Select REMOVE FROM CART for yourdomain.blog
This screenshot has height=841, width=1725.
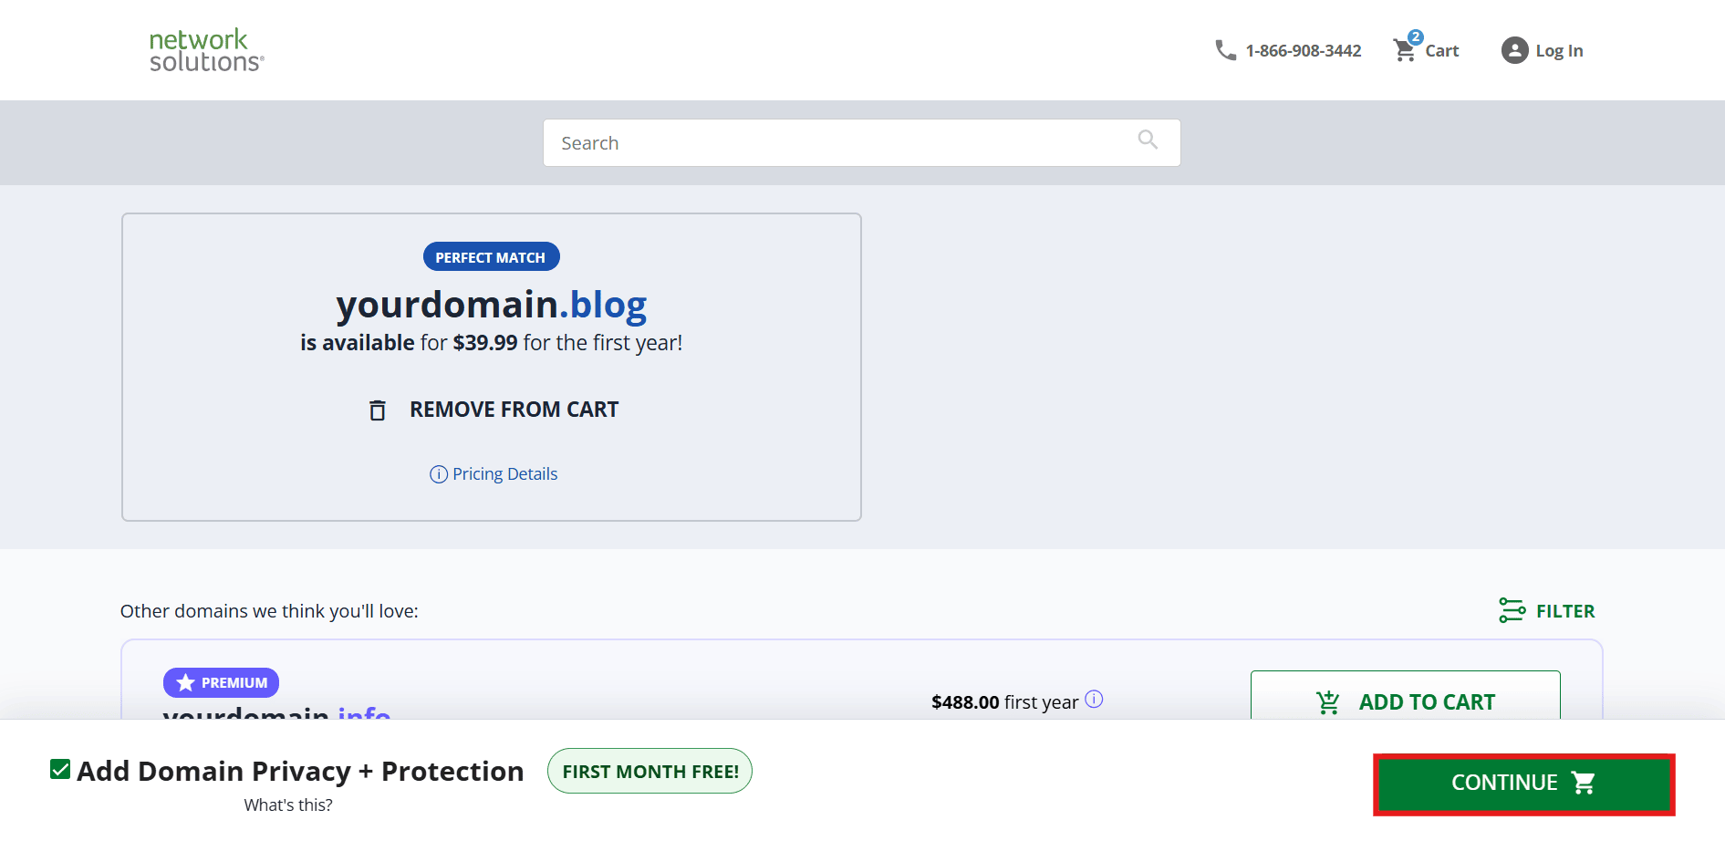point(514,410)
